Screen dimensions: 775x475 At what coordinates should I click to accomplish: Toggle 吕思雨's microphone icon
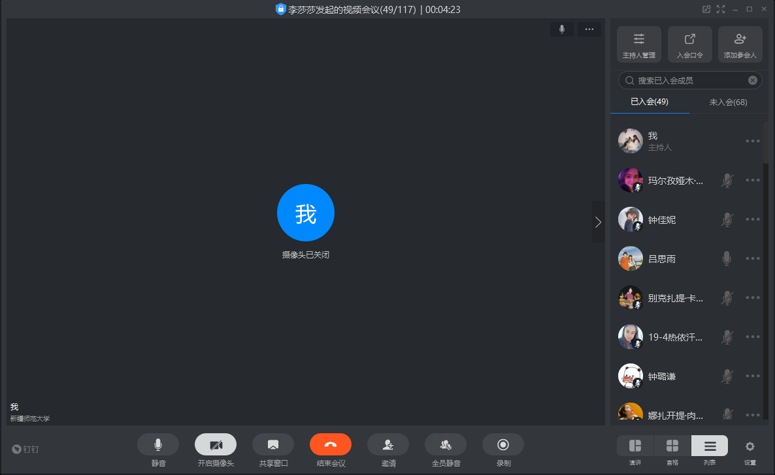[x=727, y=259]
